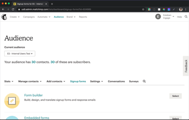Viewport: 189px width, 120px height.
Task: Click the browser back arrow
Action: point(3,9)
